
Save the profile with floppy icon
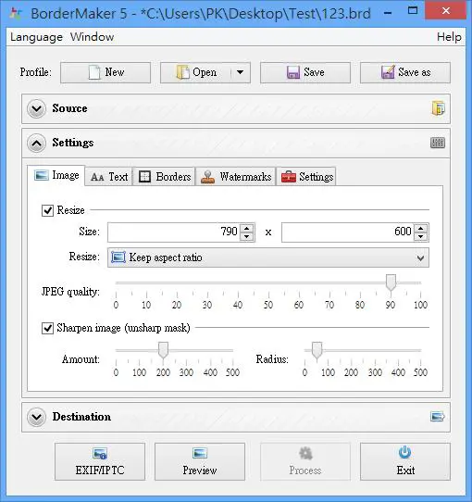click(305, 72)
